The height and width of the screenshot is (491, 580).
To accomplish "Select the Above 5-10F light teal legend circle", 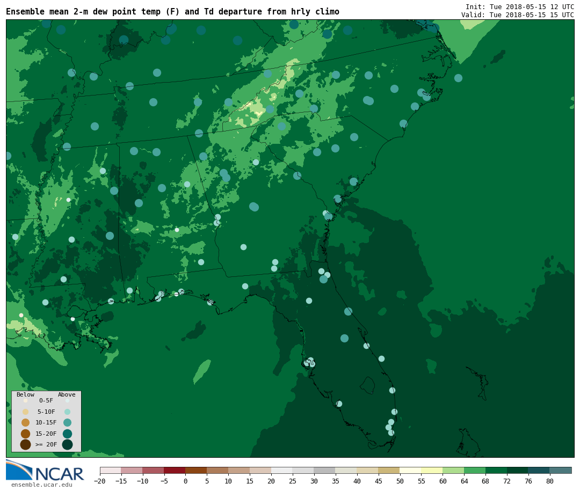I will coord(67,412).
